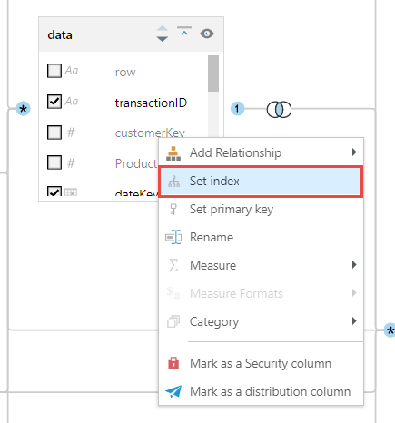Click the blue '1' cardinality badge
This screenshot has width=395, height=423.
(237, 109)
